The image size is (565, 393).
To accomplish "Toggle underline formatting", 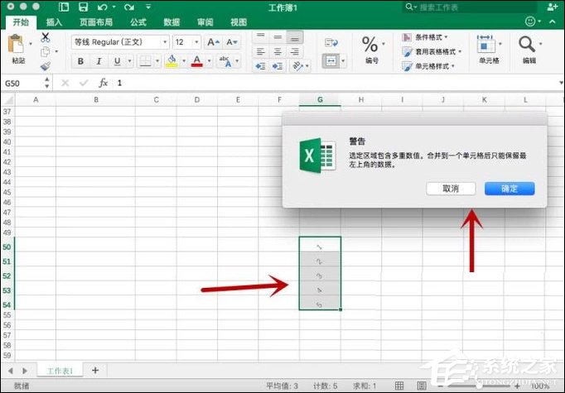I will (x=117, y=60).
